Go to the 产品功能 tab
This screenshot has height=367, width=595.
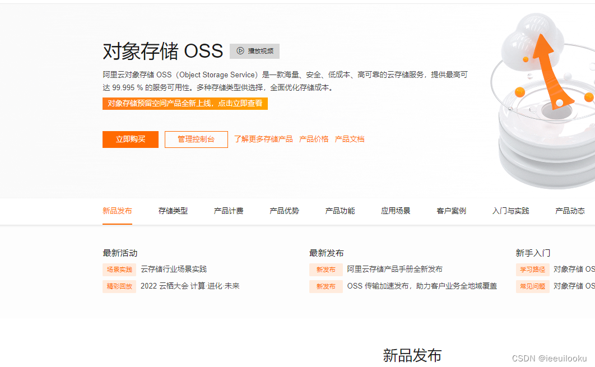(x=340, y=211)
